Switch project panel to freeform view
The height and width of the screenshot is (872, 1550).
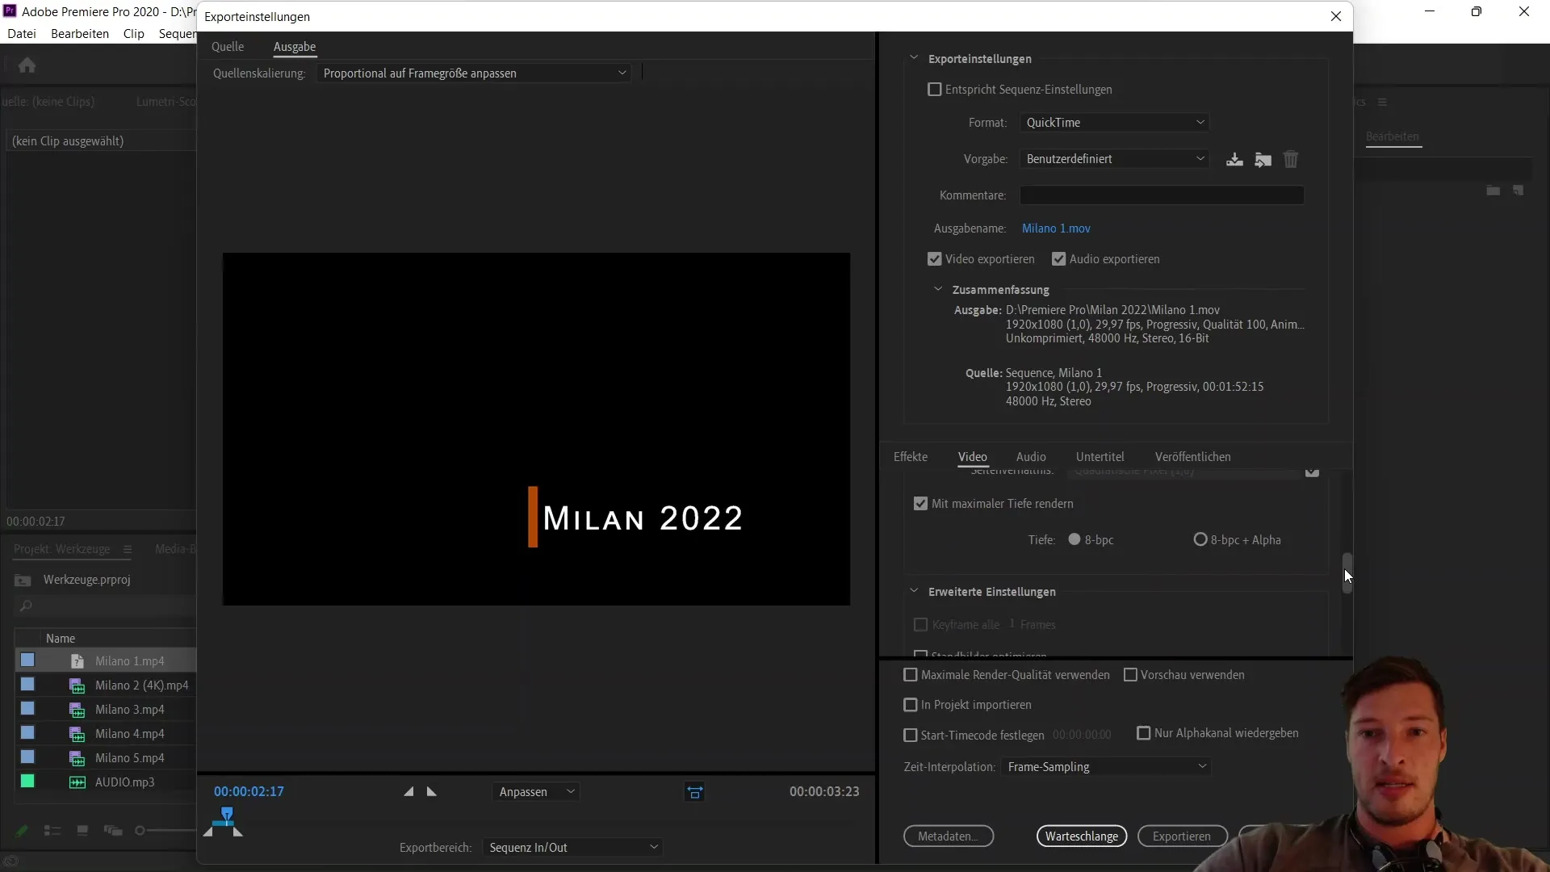tap(113, 831)
